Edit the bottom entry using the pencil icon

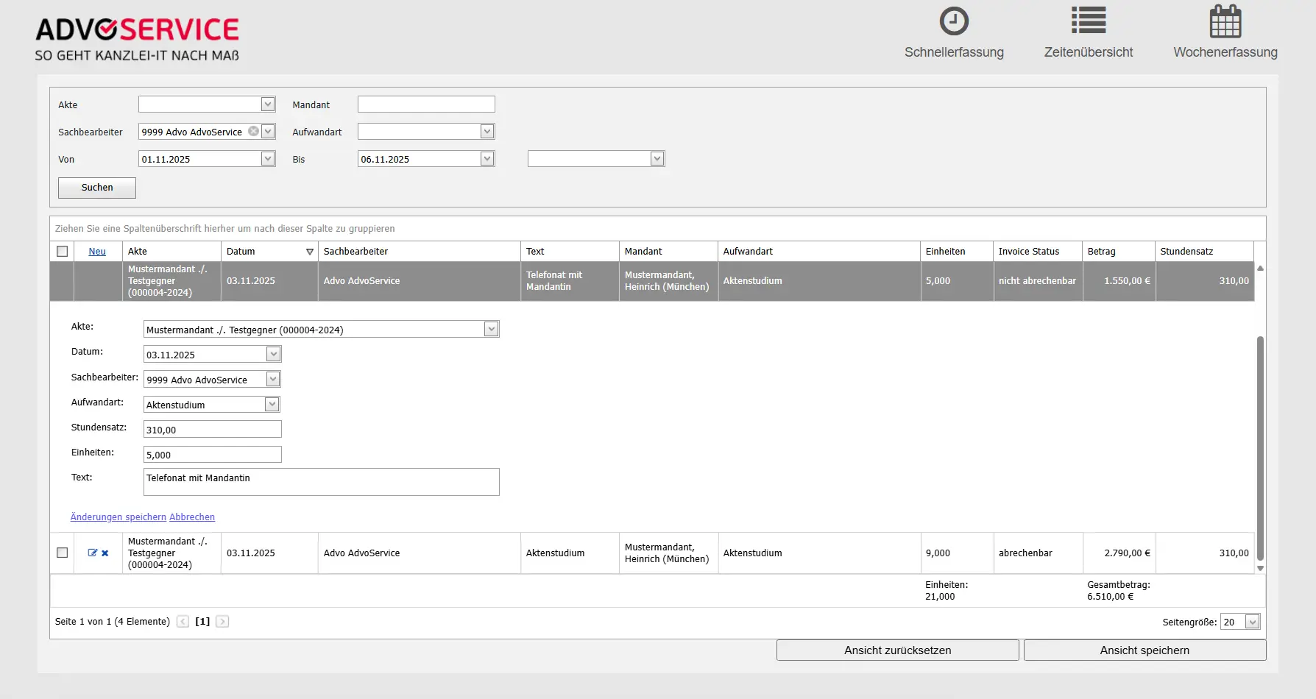pyautogui.click(x=91, y=553)
